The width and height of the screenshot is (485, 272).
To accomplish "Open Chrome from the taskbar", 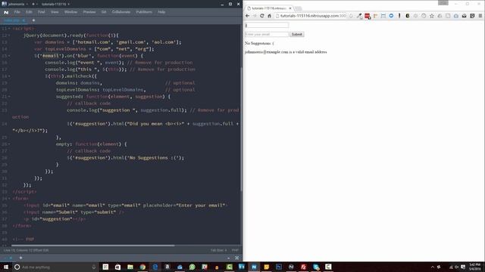I will click(142, 267).
